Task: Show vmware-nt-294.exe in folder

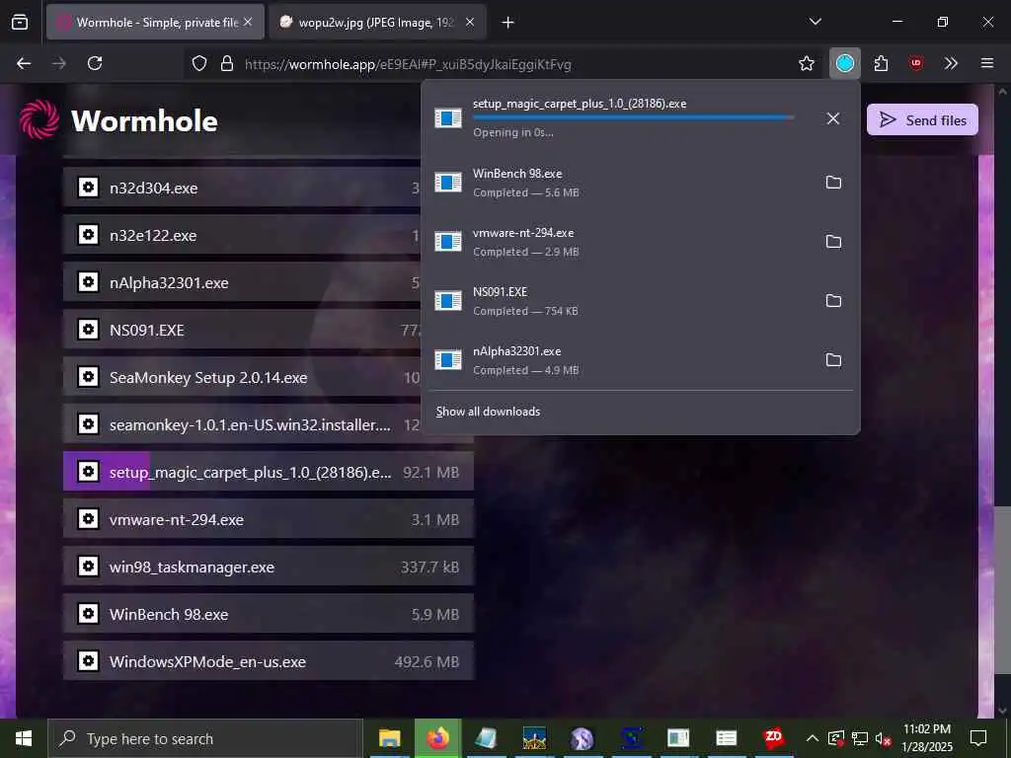Action: (x=833, y=242)
